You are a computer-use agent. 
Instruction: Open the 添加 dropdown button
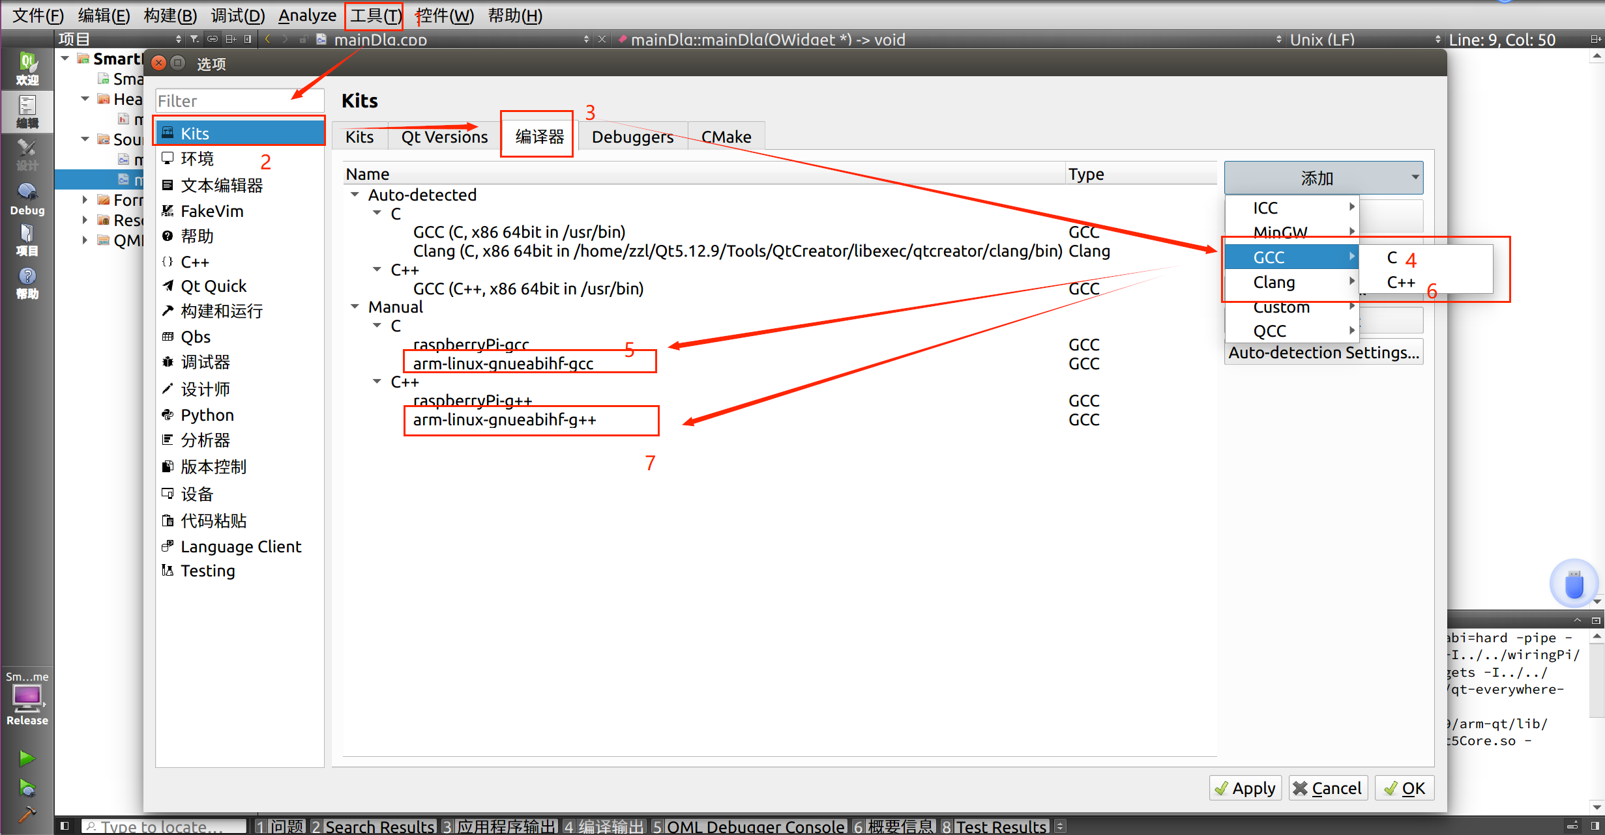(x=1323, y=178)
